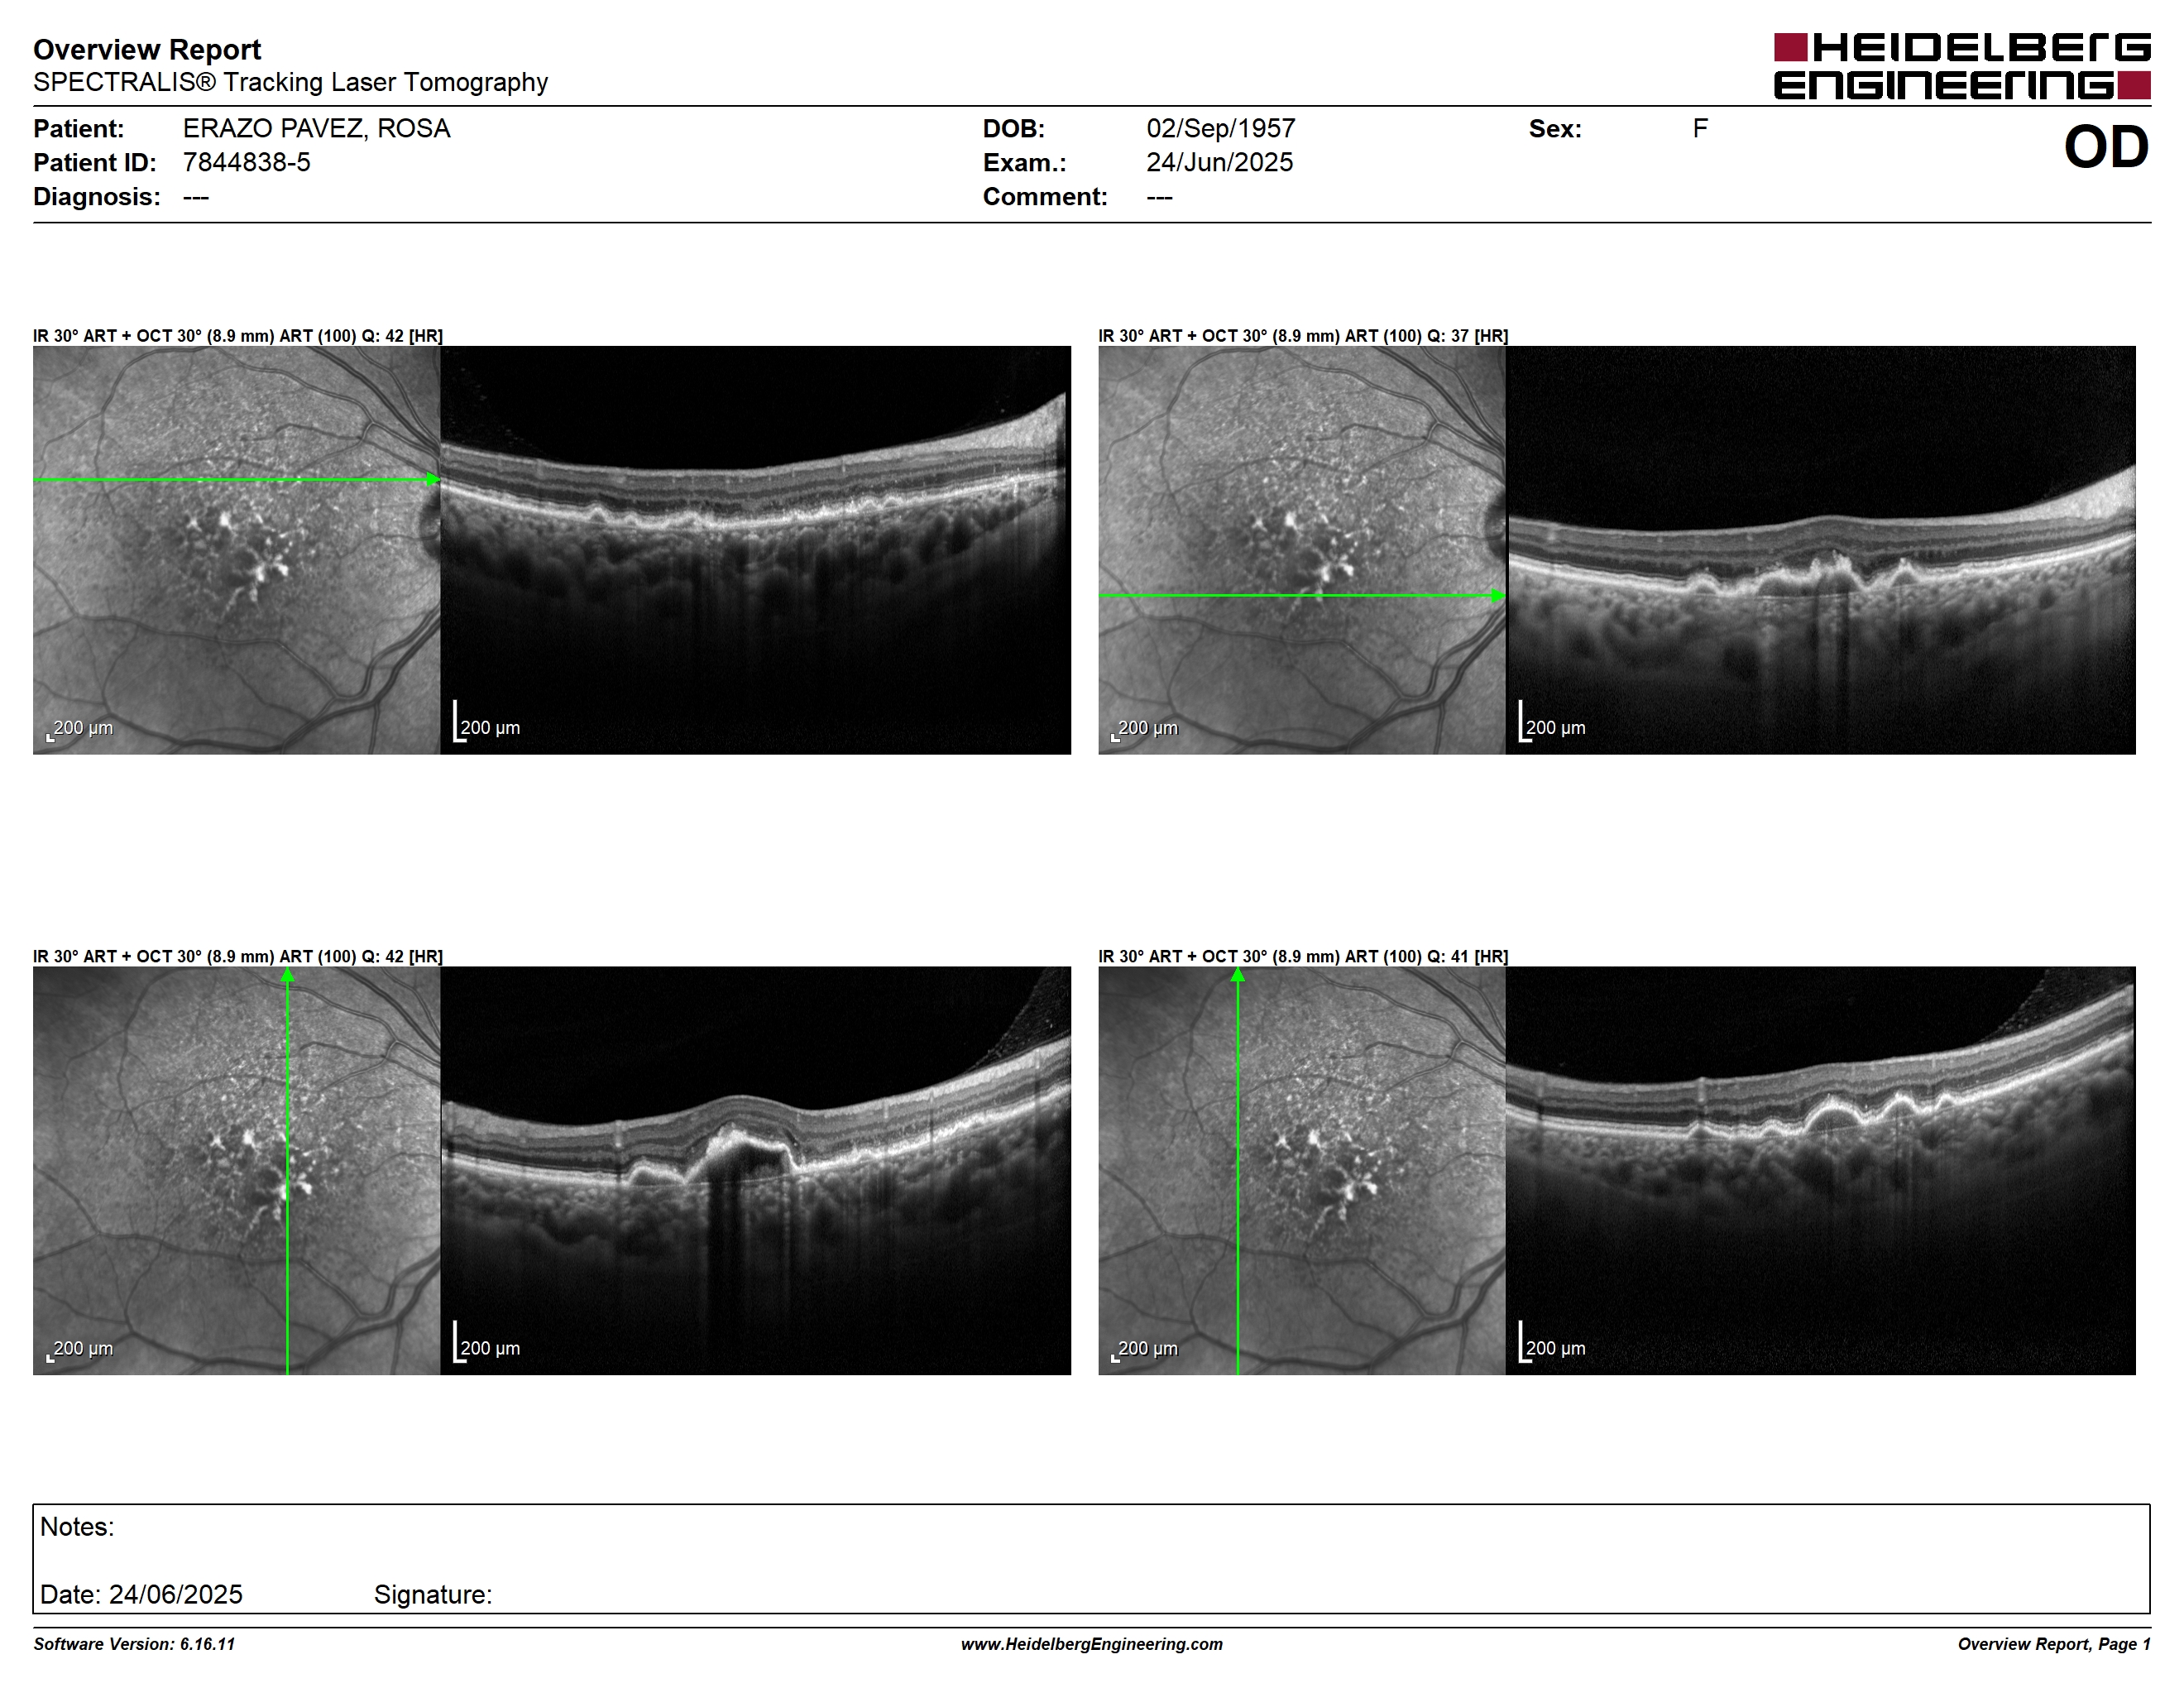Click the OD eye label
This screenshot has width=2184, height=1688.
2106,147
